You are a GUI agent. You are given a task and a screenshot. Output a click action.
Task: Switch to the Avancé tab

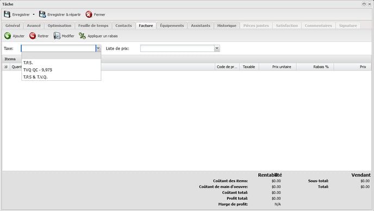coord(34,25)
